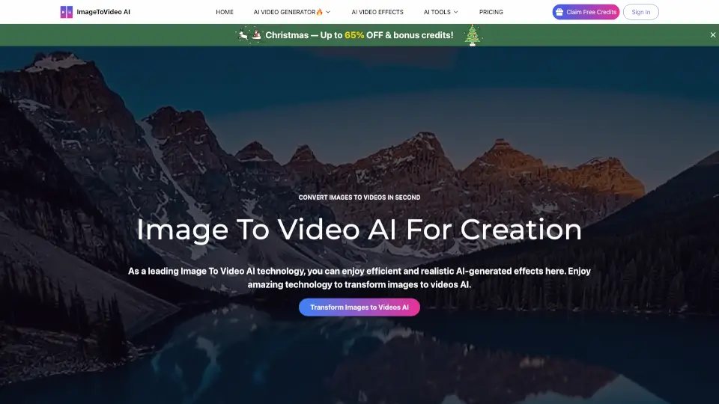Viewport: 719px width, 404px height.
Task: Go to the HOME menu item
Action: (x=225, y=12)
